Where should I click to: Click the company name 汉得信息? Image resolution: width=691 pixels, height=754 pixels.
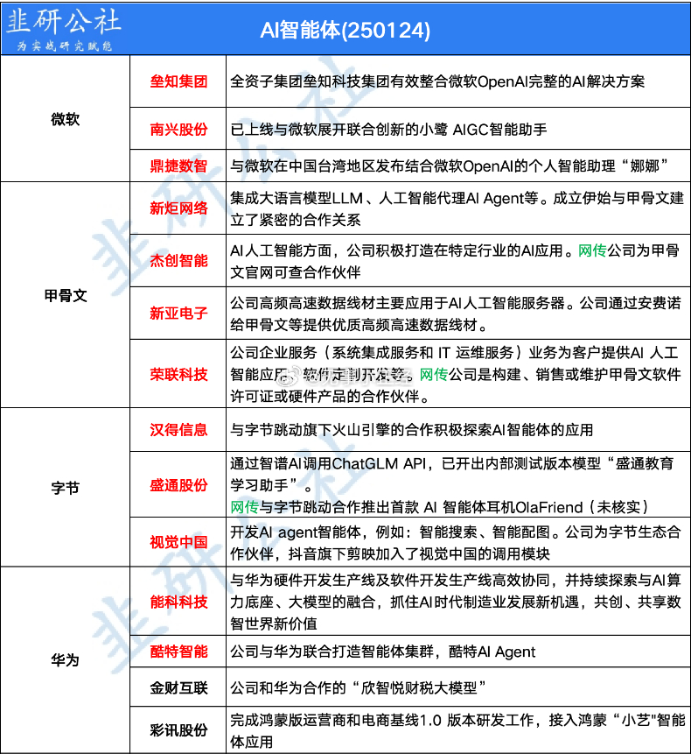178,429
